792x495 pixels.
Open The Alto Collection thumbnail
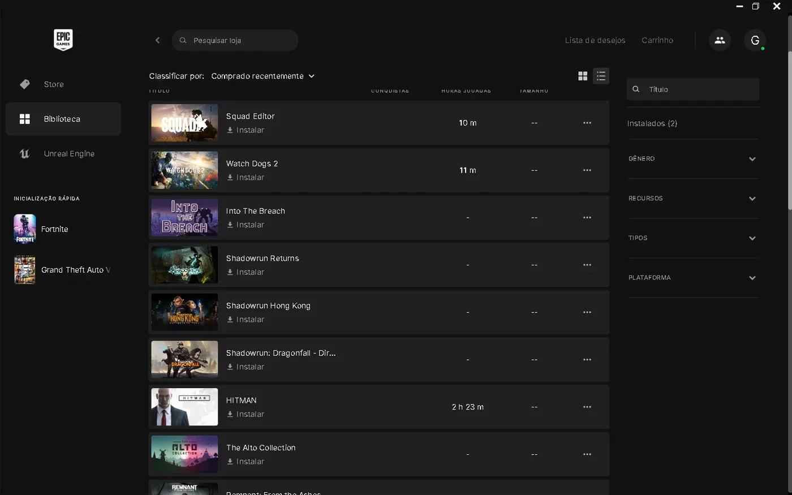(x=184, y=454)
